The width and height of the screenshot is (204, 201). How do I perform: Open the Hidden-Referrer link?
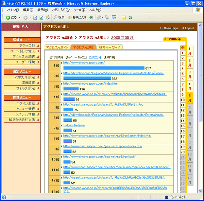click(74, 125)
